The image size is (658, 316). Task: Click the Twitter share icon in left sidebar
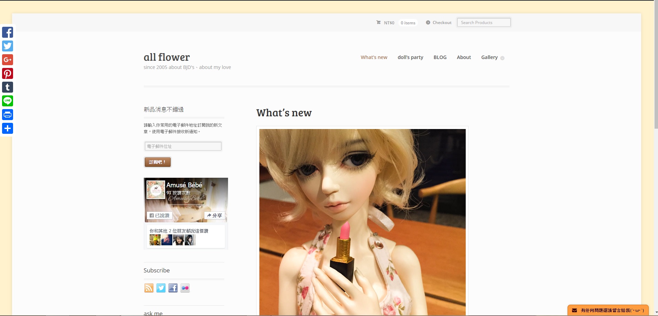[8, 46]
